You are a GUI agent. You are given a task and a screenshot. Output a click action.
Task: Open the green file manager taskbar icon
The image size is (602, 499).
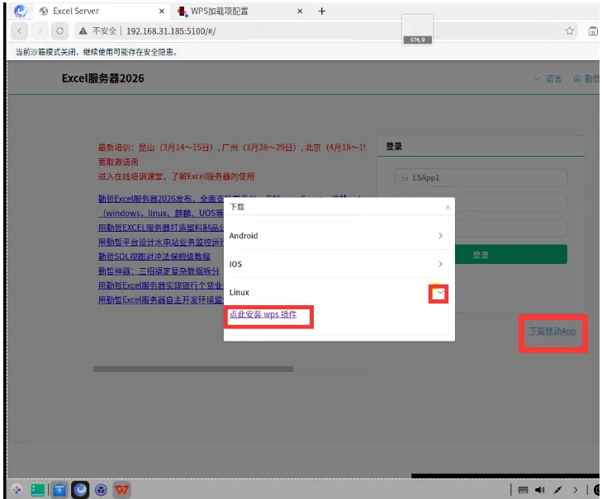tap(38, 490)
